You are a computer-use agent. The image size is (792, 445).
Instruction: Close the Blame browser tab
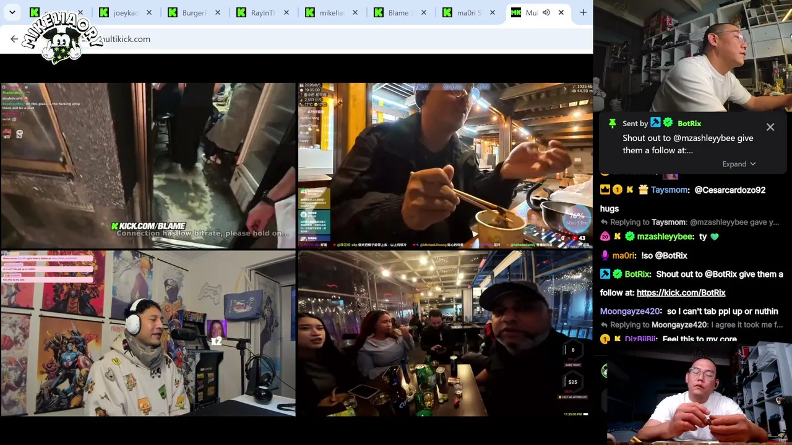[x=423, y=12]
